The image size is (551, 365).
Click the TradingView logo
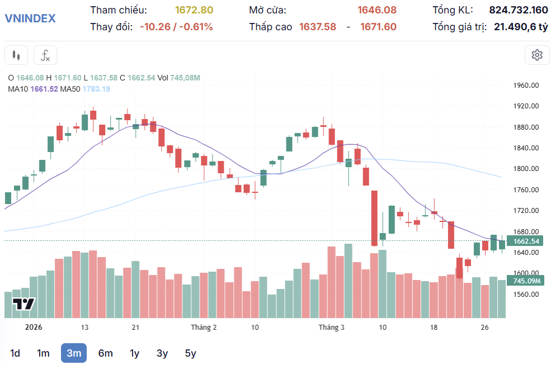23,305
